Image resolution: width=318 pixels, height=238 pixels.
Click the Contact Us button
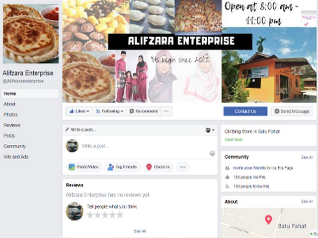245,111
